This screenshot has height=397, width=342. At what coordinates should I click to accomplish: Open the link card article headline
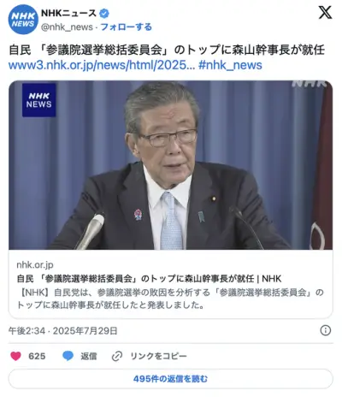point(149,278)
